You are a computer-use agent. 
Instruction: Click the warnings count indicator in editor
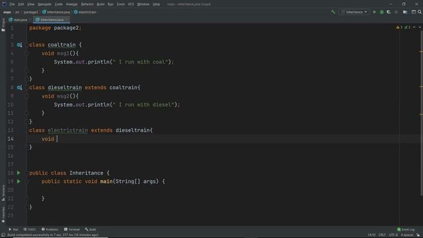(x=399, y=27)
